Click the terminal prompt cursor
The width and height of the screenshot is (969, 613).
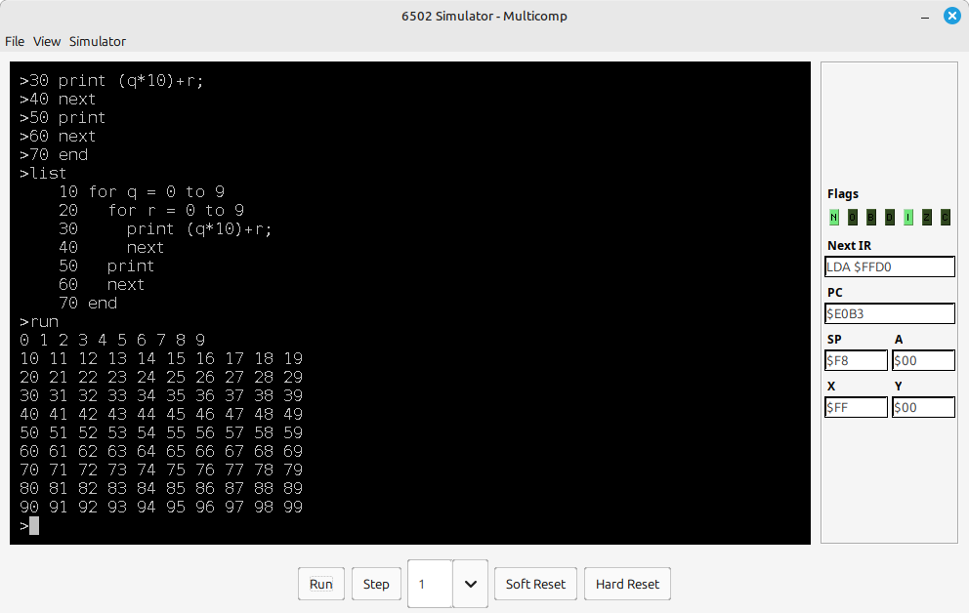click(34, 526)
